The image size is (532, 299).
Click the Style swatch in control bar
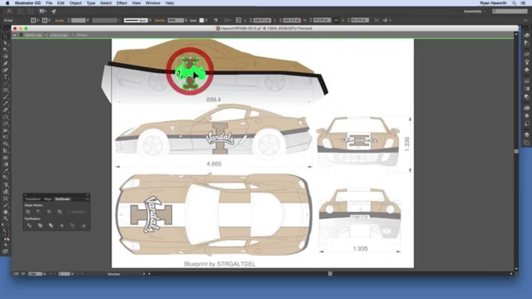(202, 20)
